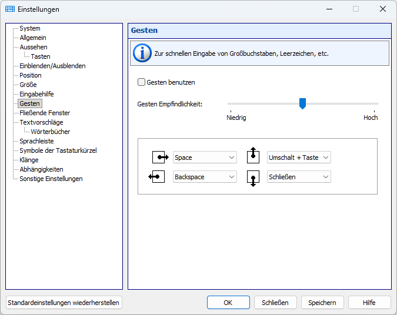Open the Schließen gesture dropdown
The image size is (397, 315).
tap(299, 177)
